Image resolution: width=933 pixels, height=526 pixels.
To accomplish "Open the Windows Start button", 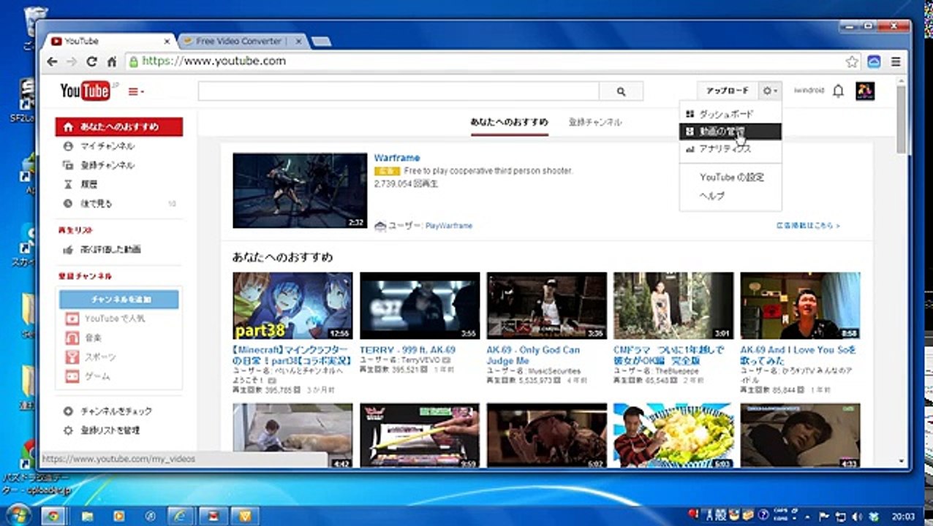I will 17,516.
